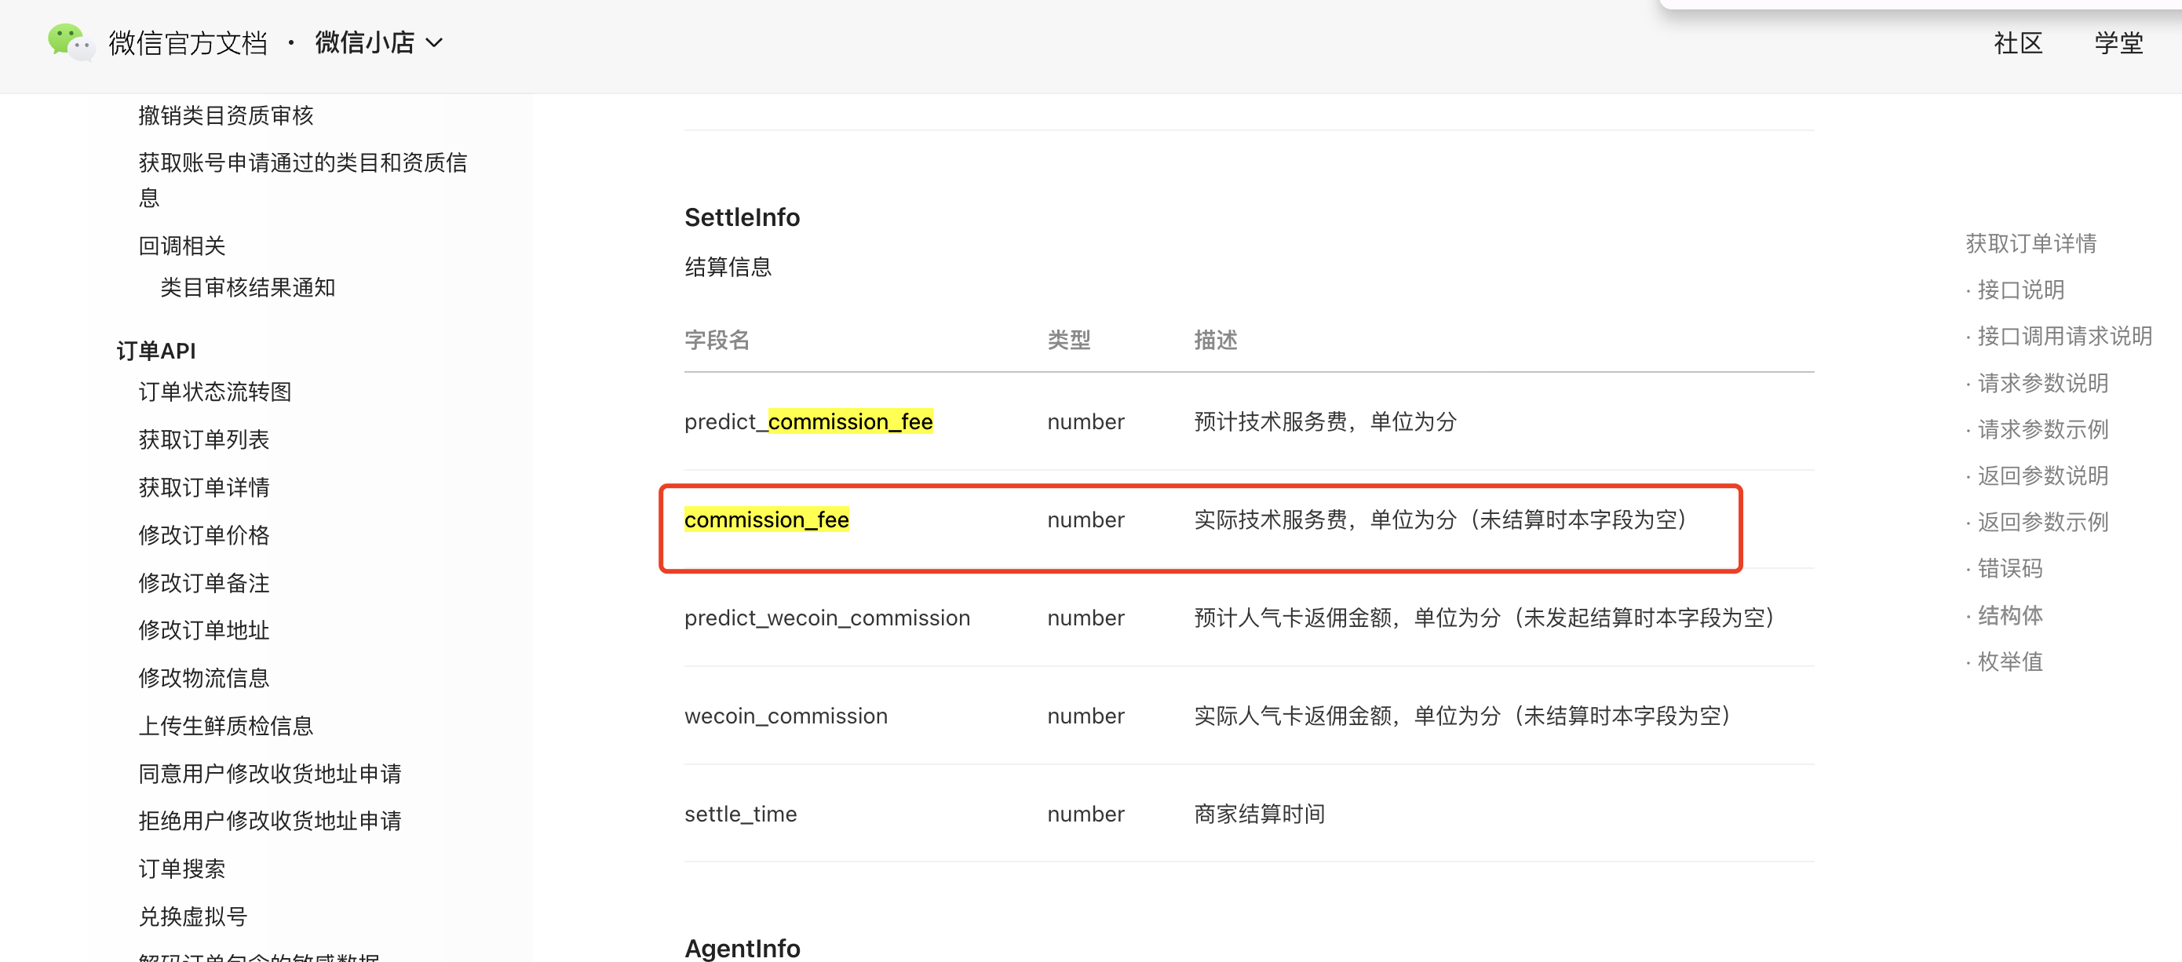Click the highlighted commission_fee field name
This screenshot has height=962, width=2182.
click(766, 519)
